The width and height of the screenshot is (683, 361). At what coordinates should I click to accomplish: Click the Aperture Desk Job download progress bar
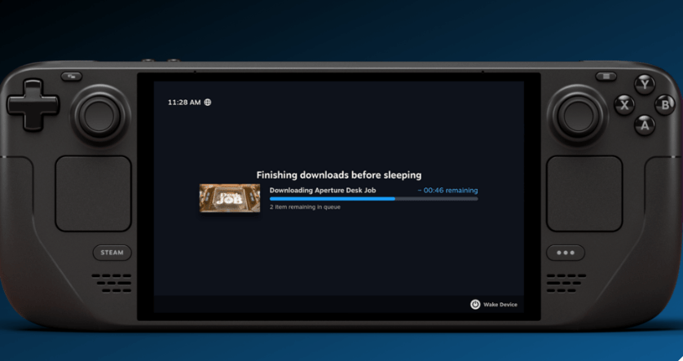coord(373,199)
